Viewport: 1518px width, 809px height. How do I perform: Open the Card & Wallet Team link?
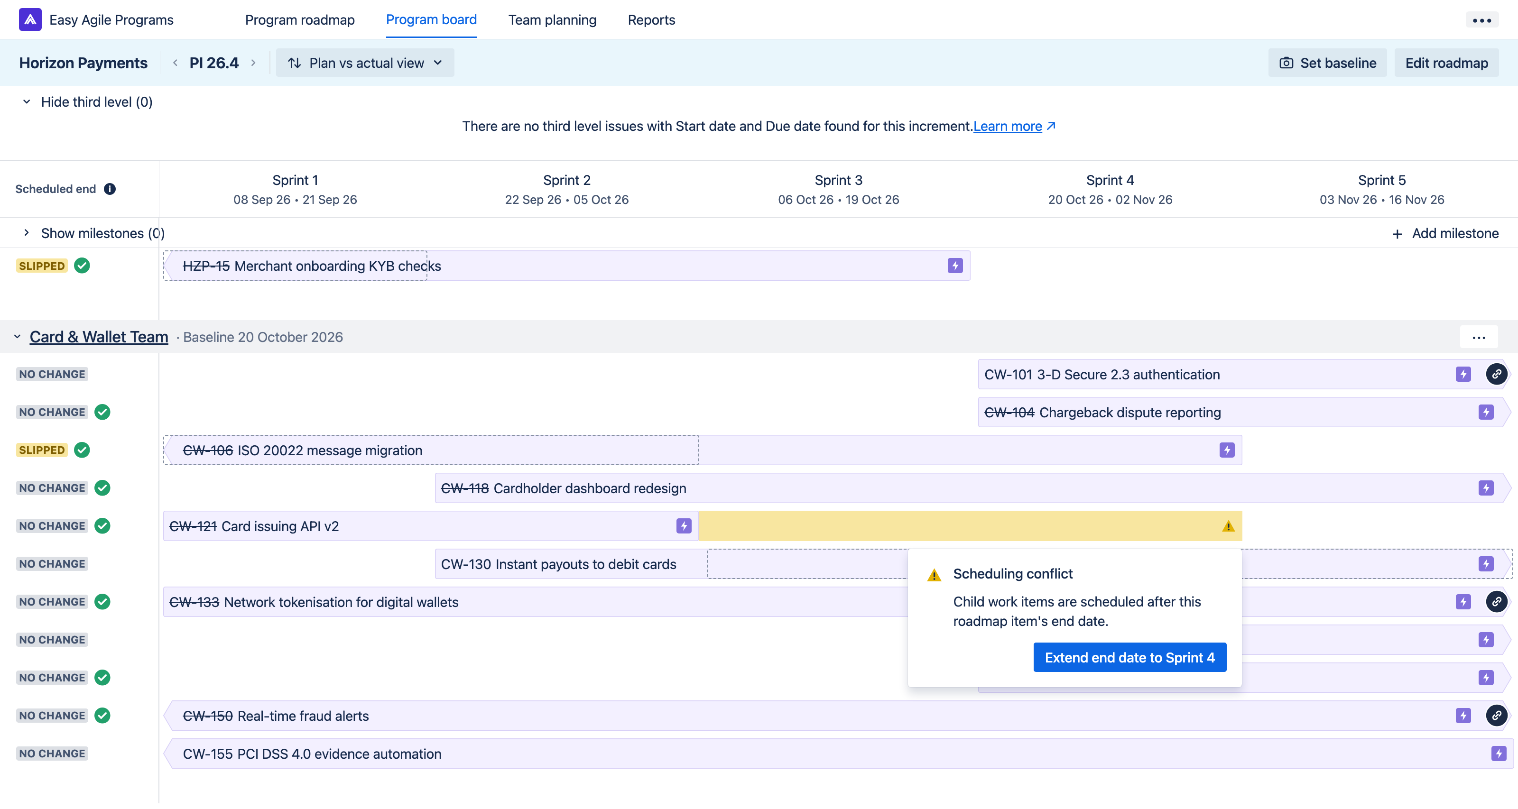tap(99, 337)
